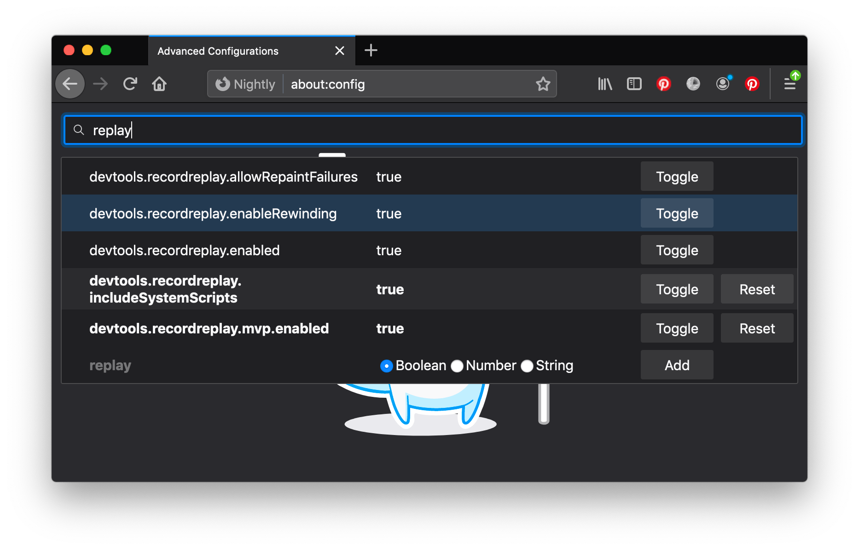Open the application menu with update badge
The width and height of the screenshot is (859, 550).
[x=790, y=84]
